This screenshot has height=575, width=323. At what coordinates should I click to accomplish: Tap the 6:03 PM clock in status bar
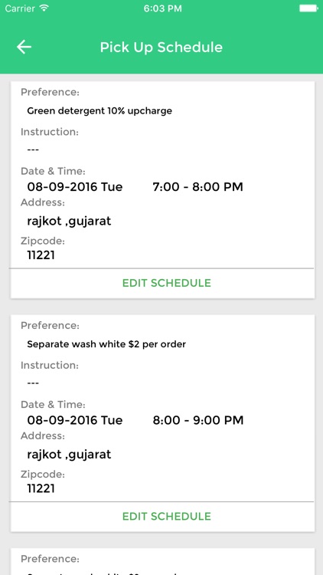[x=162, y=8]
